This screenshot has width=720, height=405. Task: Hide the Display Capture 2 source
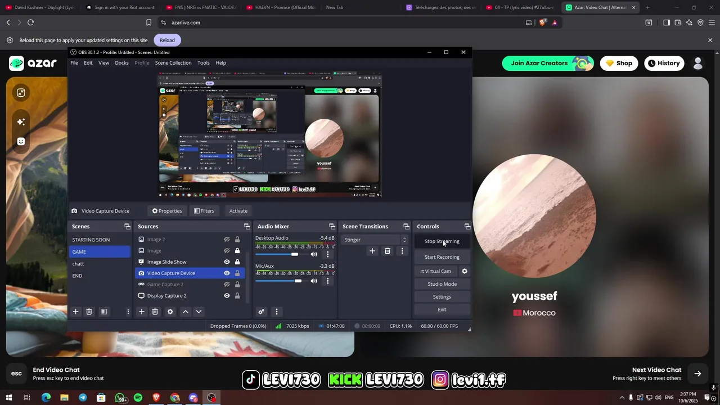227,296
